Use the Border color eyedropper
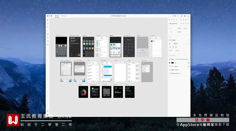Image resolution: width=236 pixels, height=131 pixels. pyautogui.click(x=189, y=67)
